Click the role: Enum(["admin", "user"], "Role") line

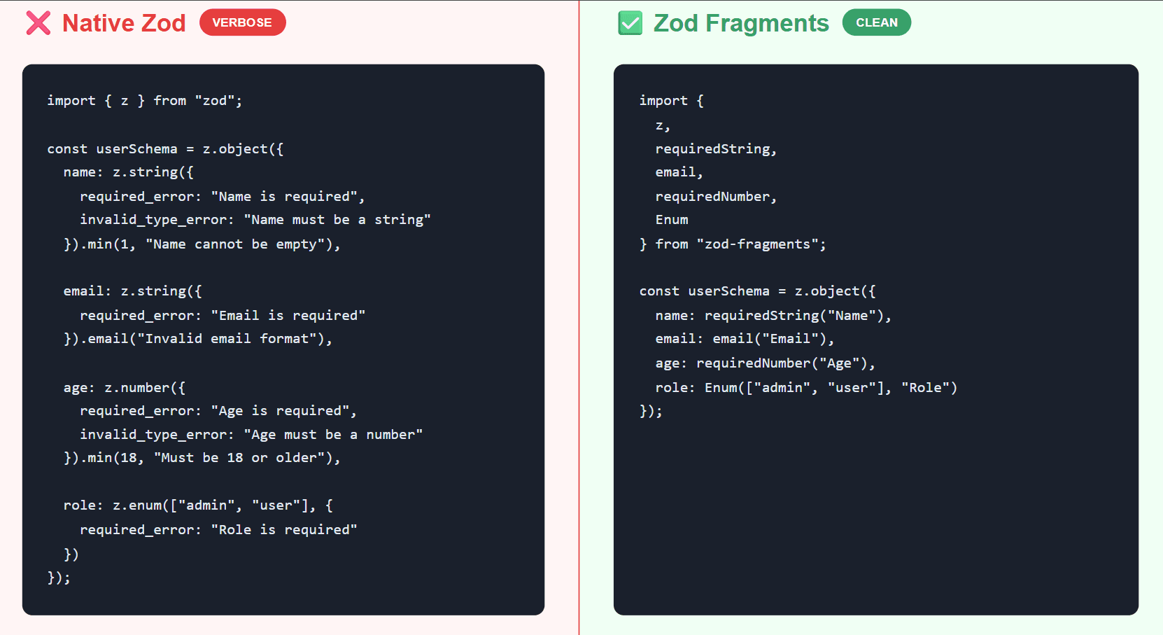point(805,388)
